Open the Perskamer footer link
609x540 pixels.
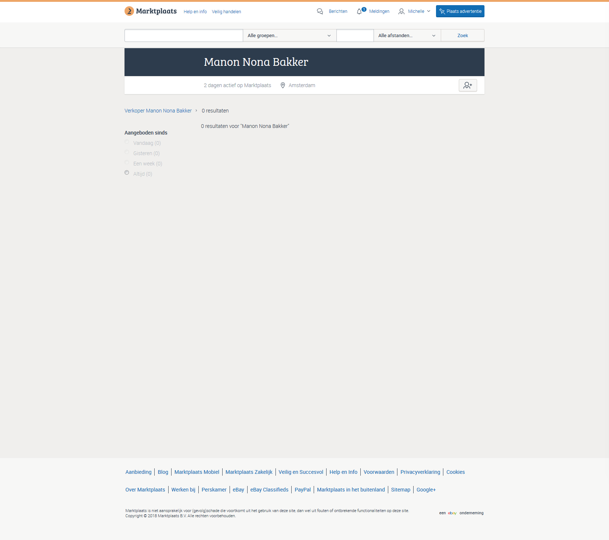[x=214, y=490]
